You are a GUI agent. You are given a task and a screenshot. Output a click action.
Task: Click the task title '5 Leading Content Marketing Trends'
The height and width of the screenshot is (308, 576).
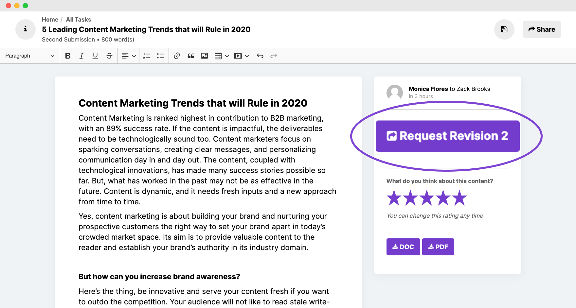pyautogui.click(x=146, y=29)
